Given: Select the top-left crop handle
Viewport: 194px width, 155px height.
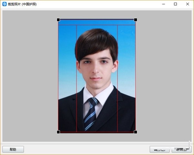Looking at the screenshot, I should pos(58,20).
